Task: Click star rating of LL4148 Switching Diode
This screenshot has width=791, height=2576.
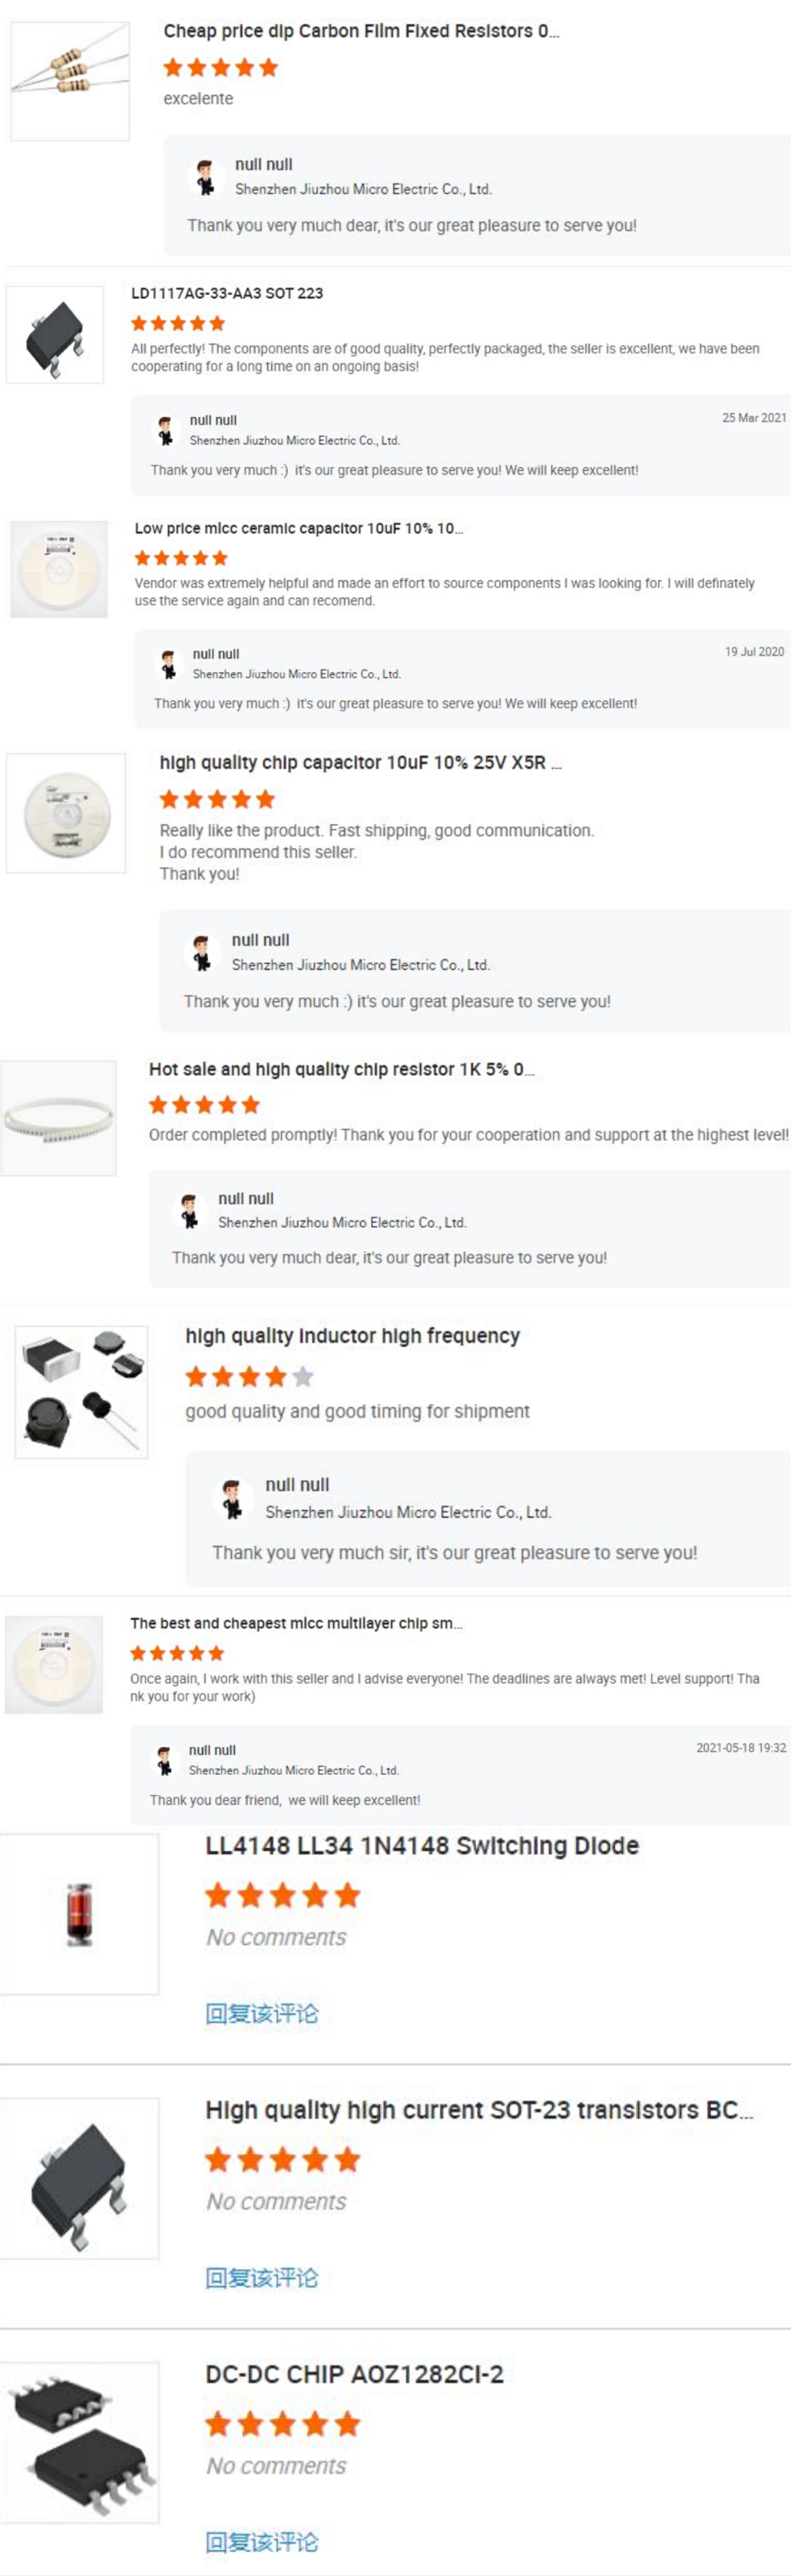Action: coord(282,1895)
